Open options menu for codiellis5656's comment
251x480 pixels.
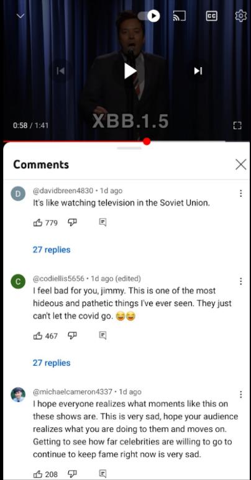(241, 281)
